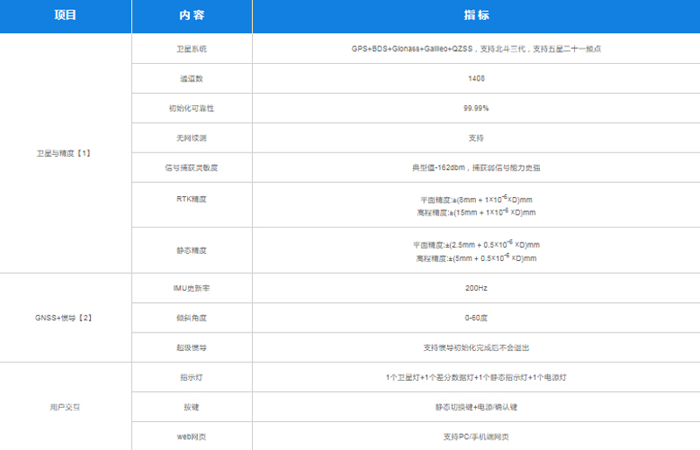The height and width of the screenshot is (450, 700).
Task: Click the 99.99% reliability value
Action: pyautogui.click(x=476, y=108)
